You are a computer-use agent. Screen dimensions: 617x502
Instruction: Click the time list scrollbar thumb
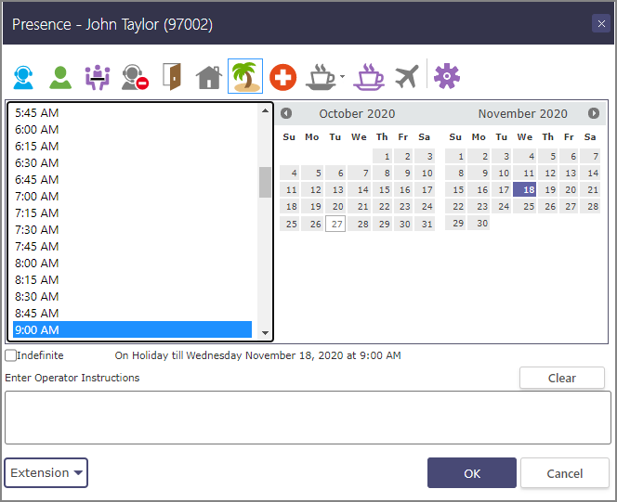click(265, 182)
